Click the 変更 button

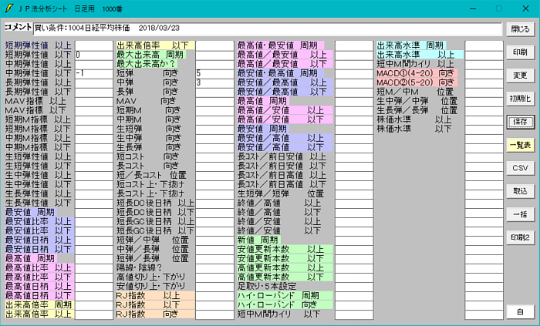tap(521, 76)
